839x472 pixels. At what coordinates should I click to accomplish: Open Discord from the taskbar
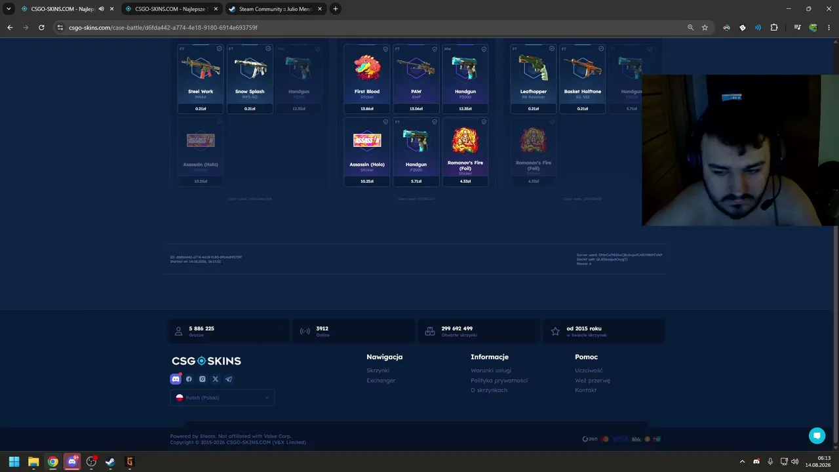72,462
